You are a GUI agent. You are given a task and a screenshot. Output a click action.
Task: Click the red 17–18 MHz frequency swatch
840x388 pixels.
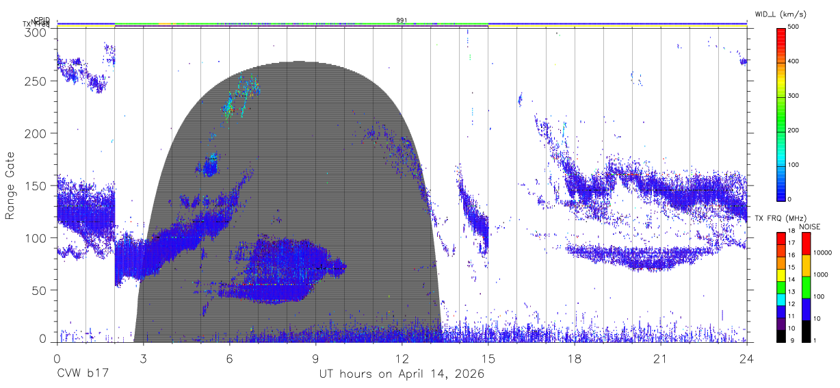coord(780,237)
